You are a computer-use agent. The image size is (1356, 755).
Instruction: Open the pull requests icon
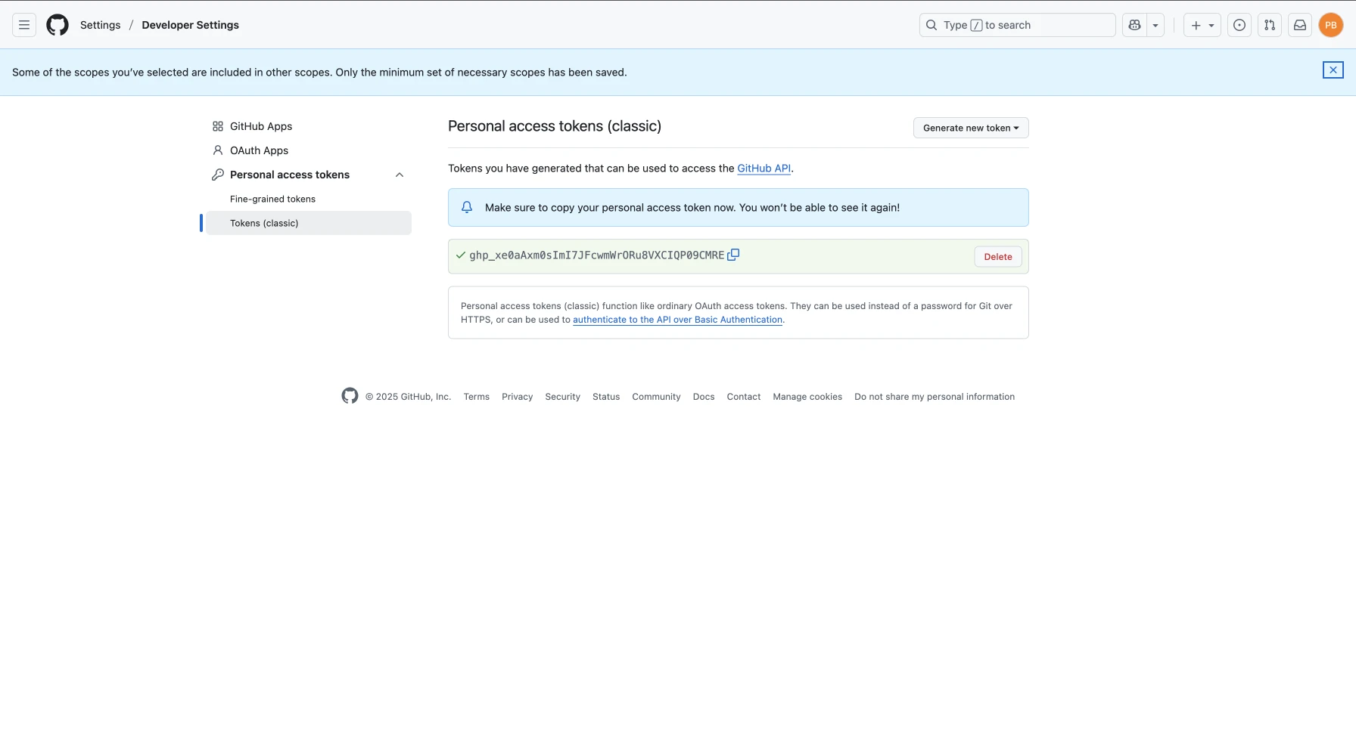[x=1270, y=25]
